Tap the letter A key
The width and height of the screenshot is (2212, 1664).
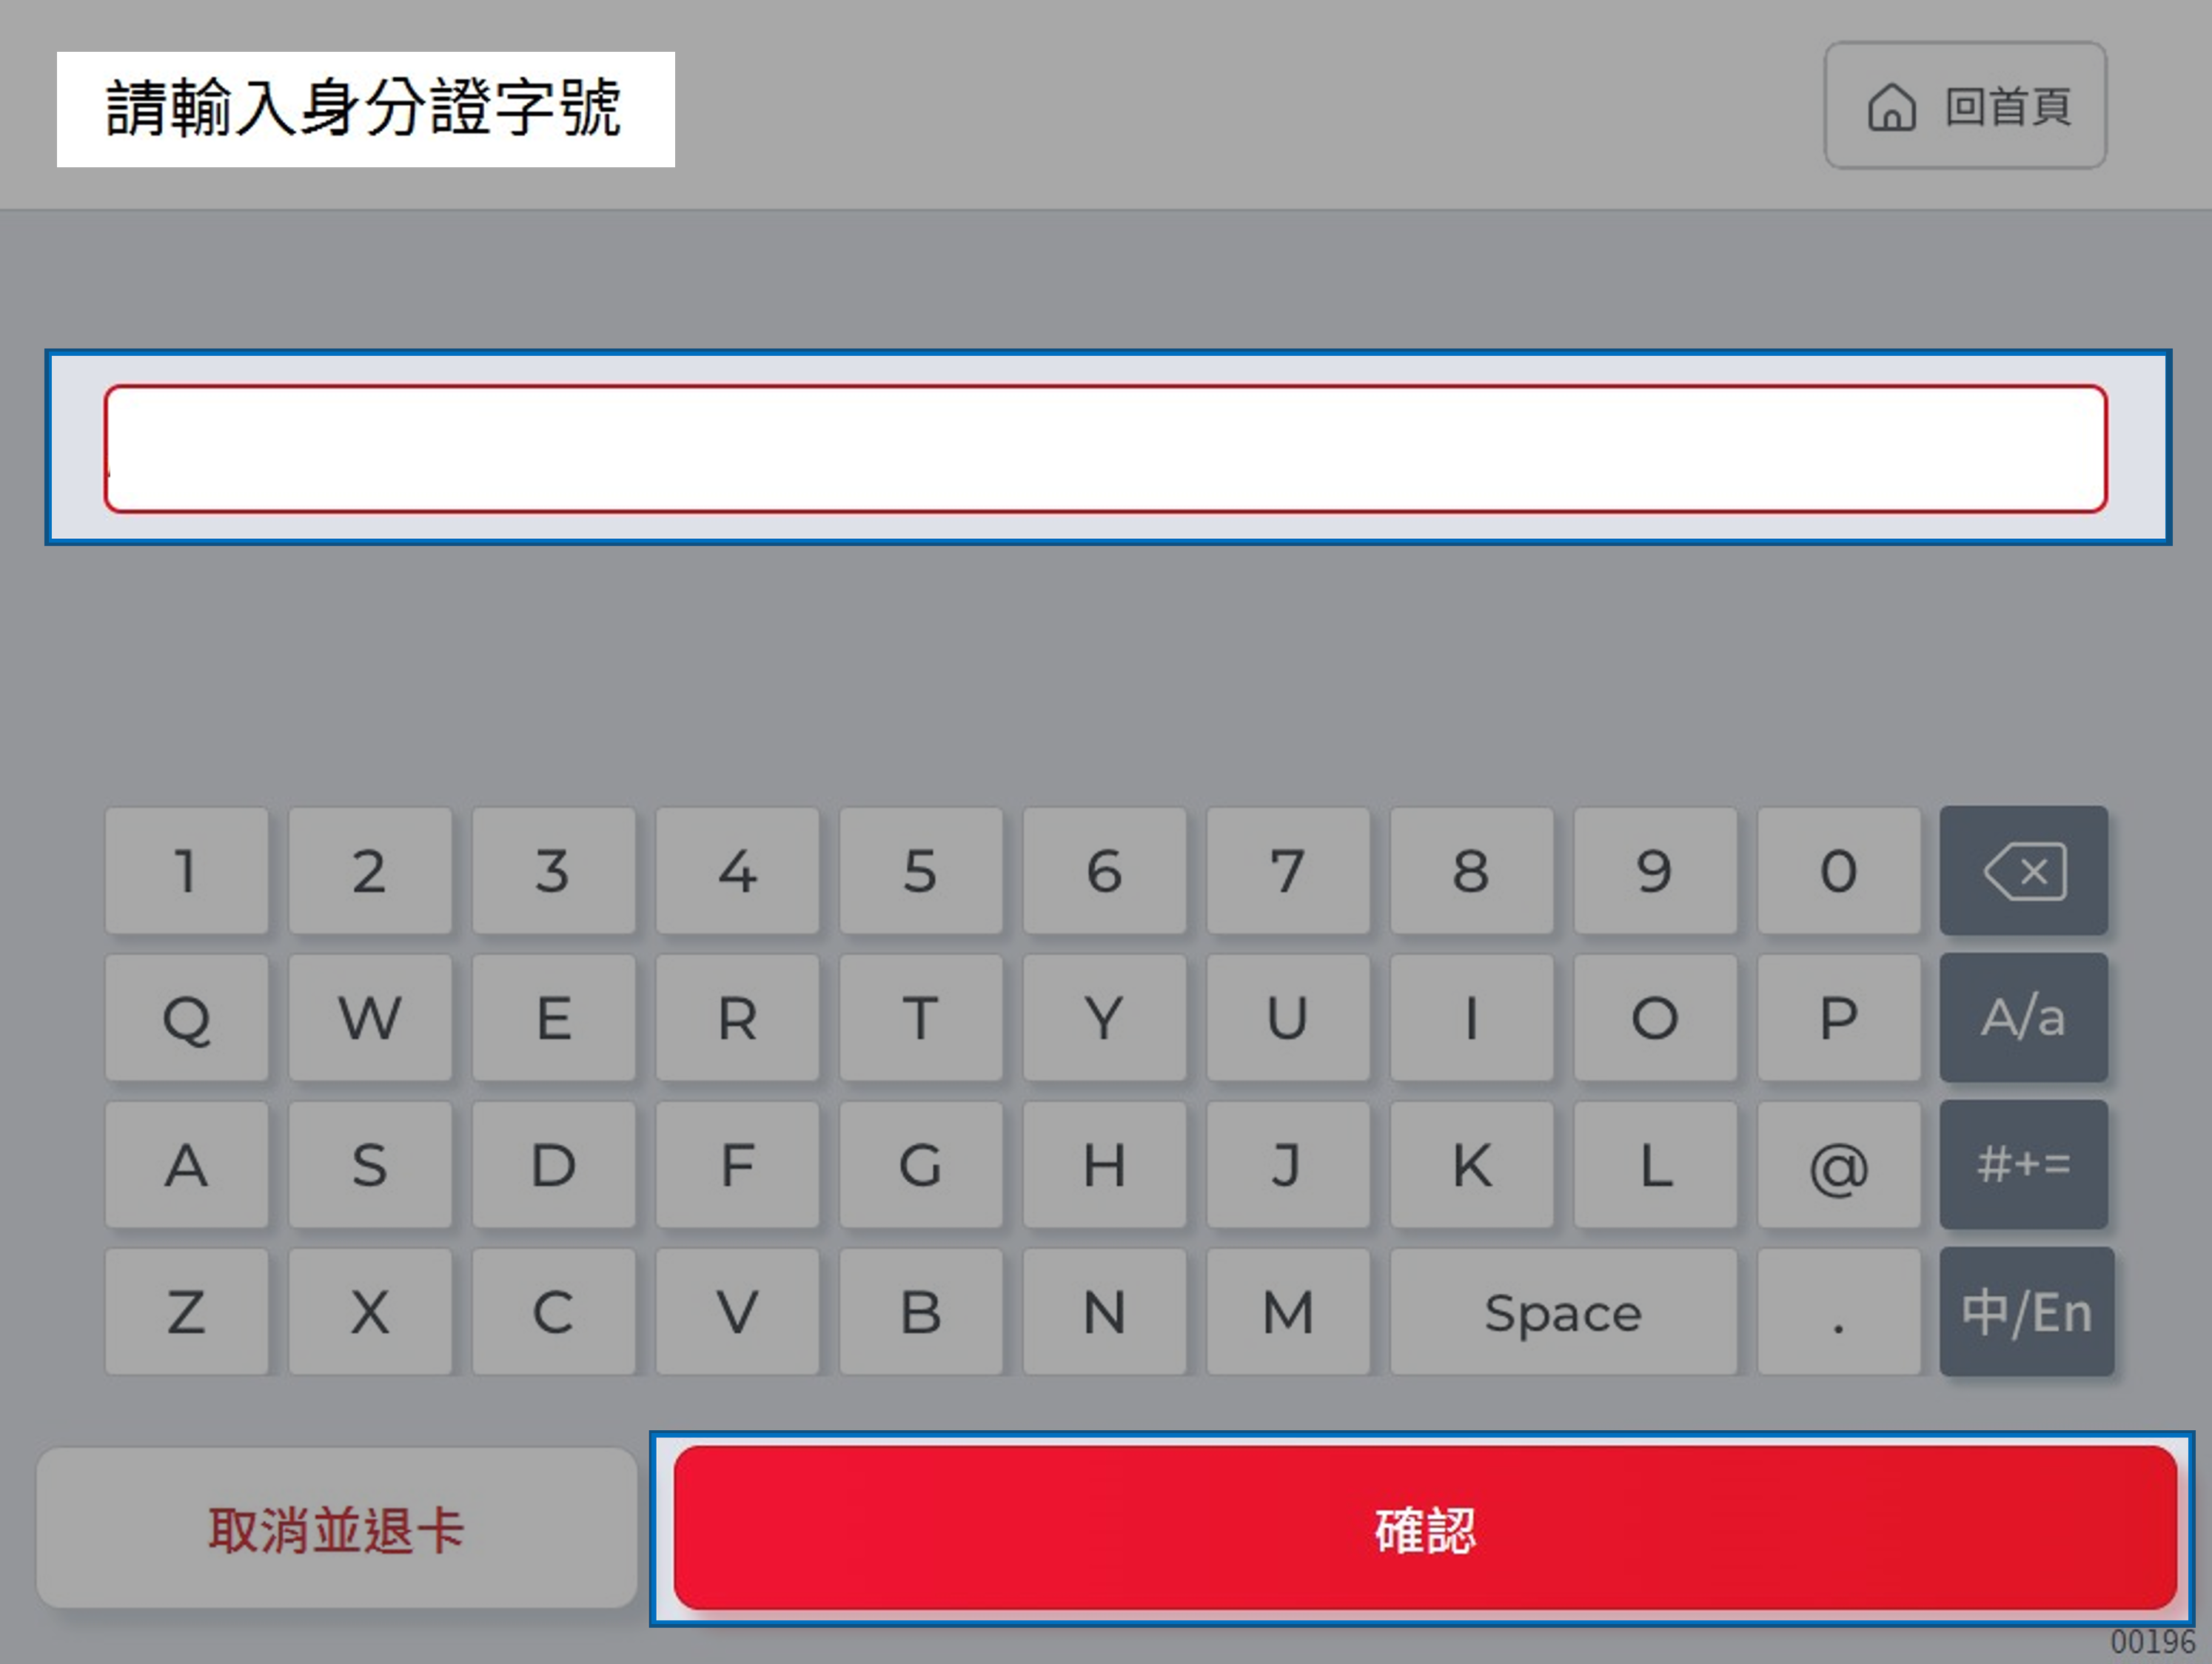(187, 1165)
